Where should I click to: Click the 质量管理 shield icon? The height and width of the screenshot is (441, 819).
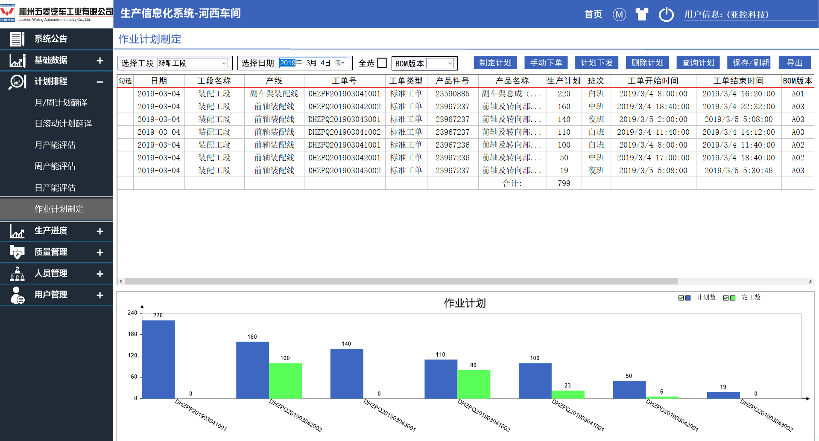tap(17, 252)
